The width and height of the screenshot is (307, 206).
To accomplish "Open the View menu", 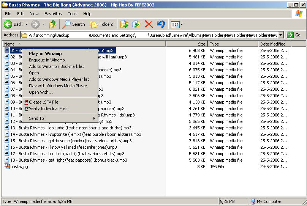I will 34,14.
